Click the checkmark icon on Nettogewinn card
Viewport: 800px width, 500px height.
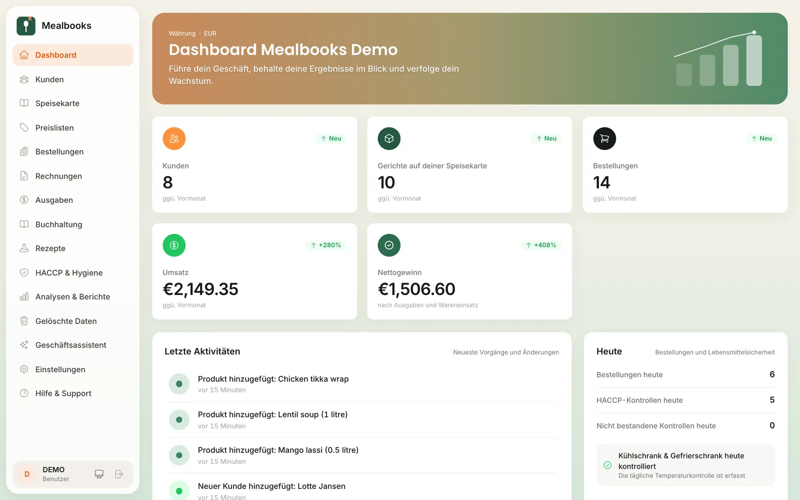click(389, 245)
